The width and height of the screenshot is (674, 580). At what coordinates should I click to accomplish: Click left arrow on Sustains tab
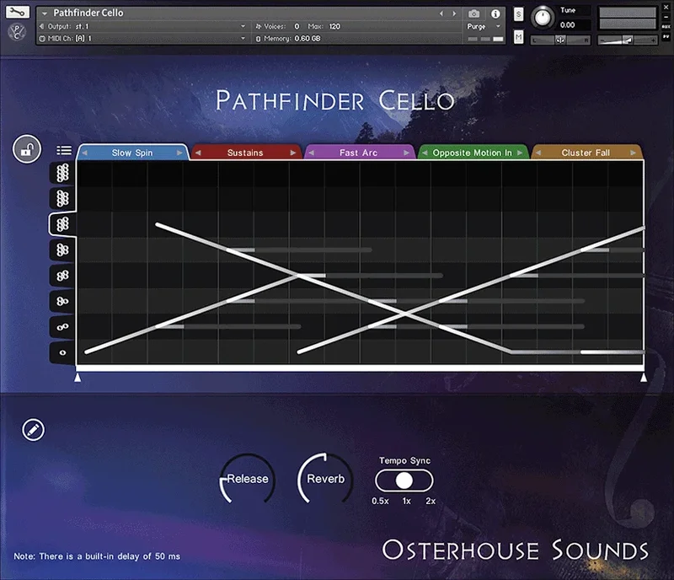tap(198, 153)
